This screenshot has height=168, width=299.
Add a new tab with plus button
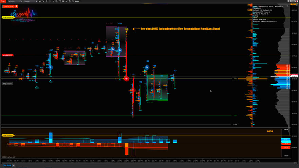pos(14,165)
